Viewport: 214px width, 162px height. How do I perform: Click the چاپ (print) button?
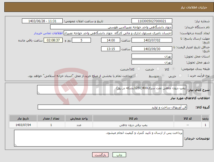coord(119,155)
